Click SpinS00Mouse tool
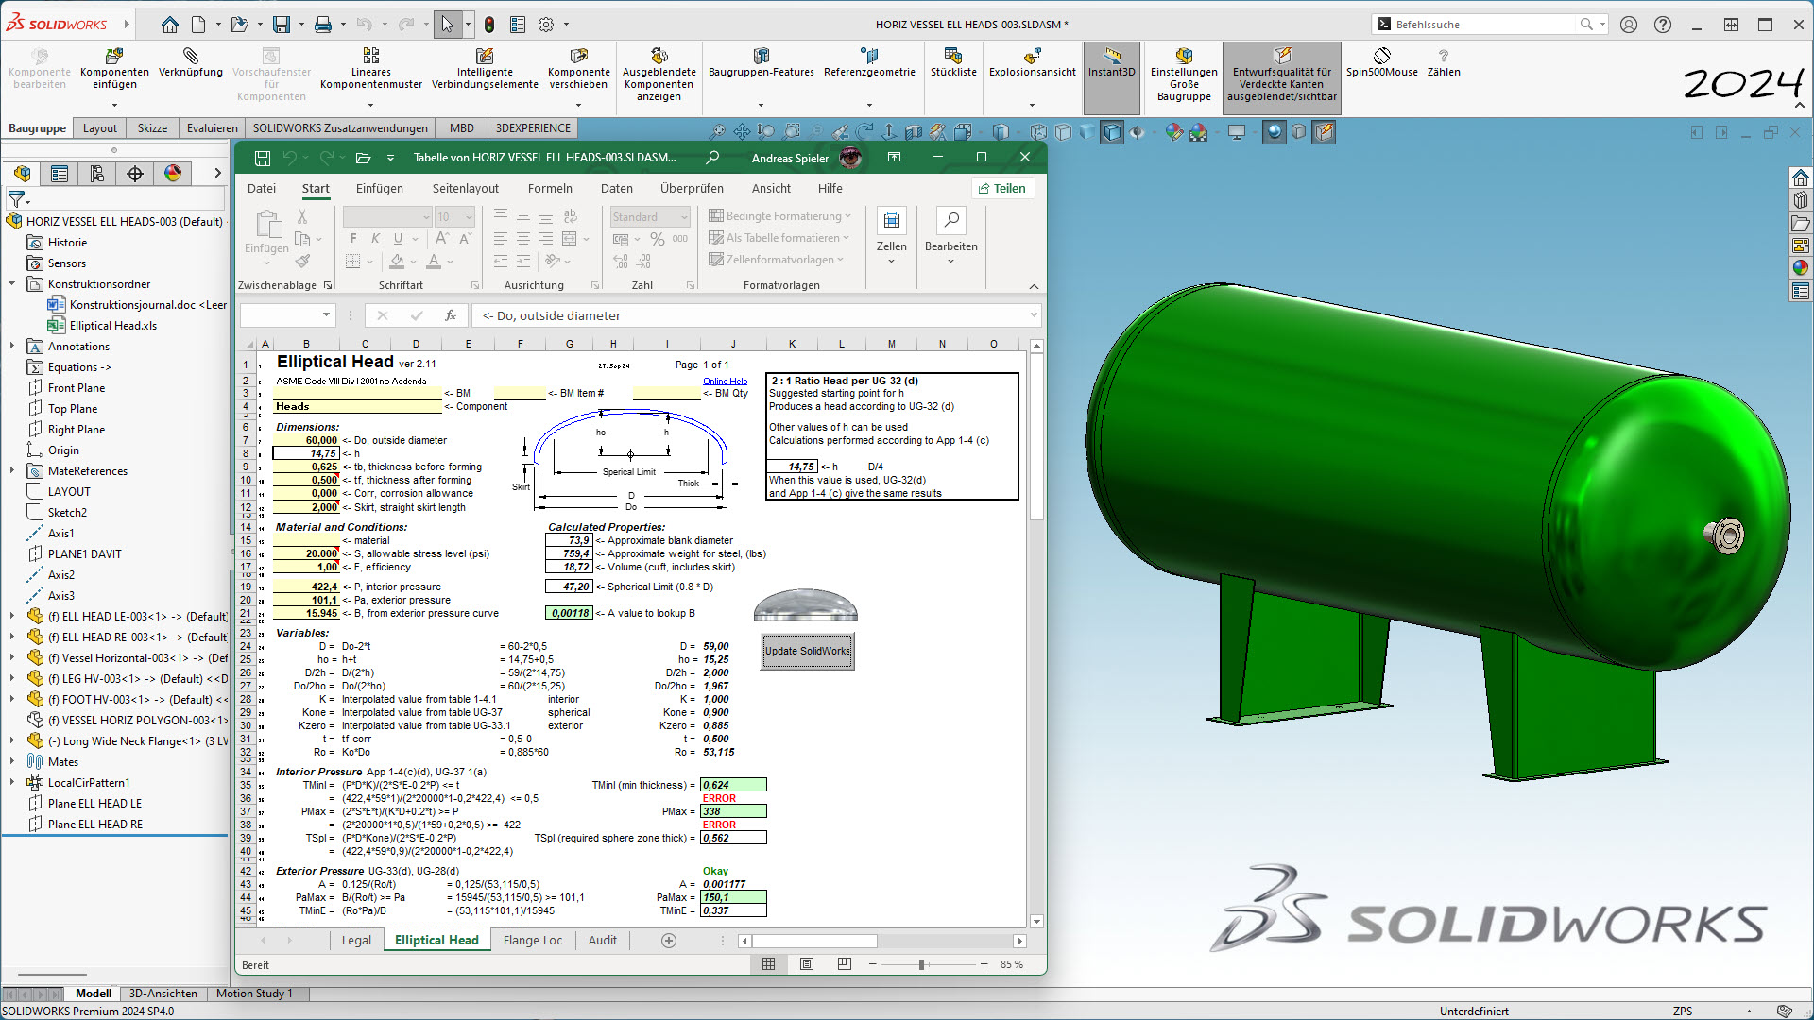The height and width of the screenshot is (1020, 1814). [1382, 62]
